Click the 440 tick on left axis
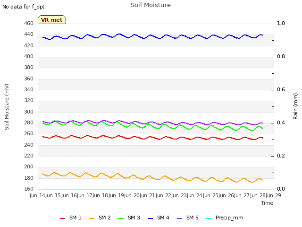This screenshot has width=302, height=227. [29, 35]
